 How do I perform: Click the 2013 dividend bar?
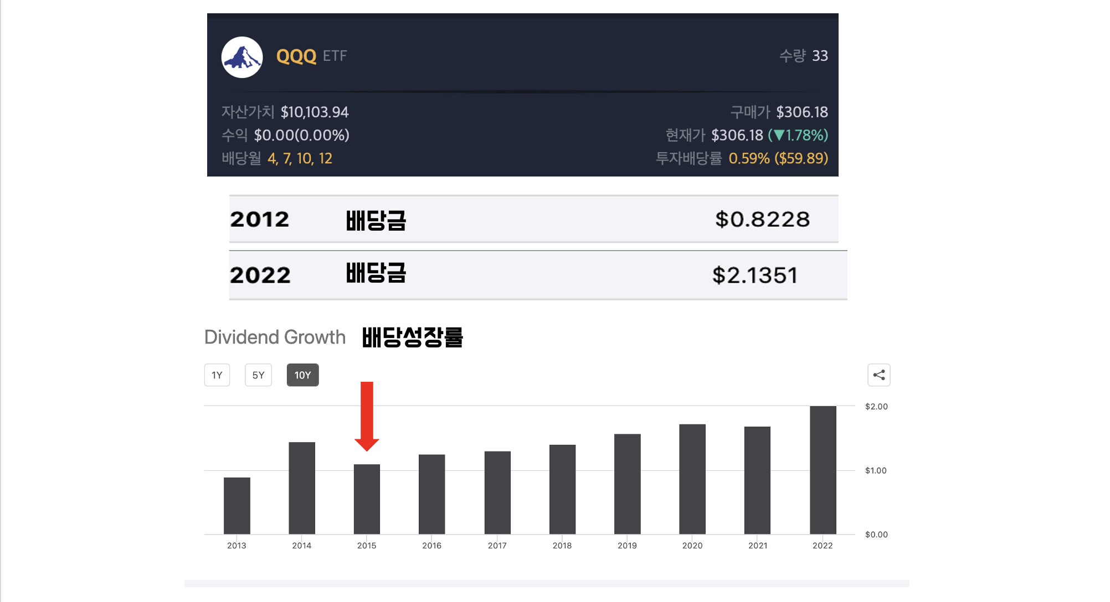tap(237, 506)
